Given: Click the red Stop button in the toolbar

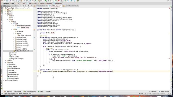Looking at the screenshot, I should [x=59, y=1].
